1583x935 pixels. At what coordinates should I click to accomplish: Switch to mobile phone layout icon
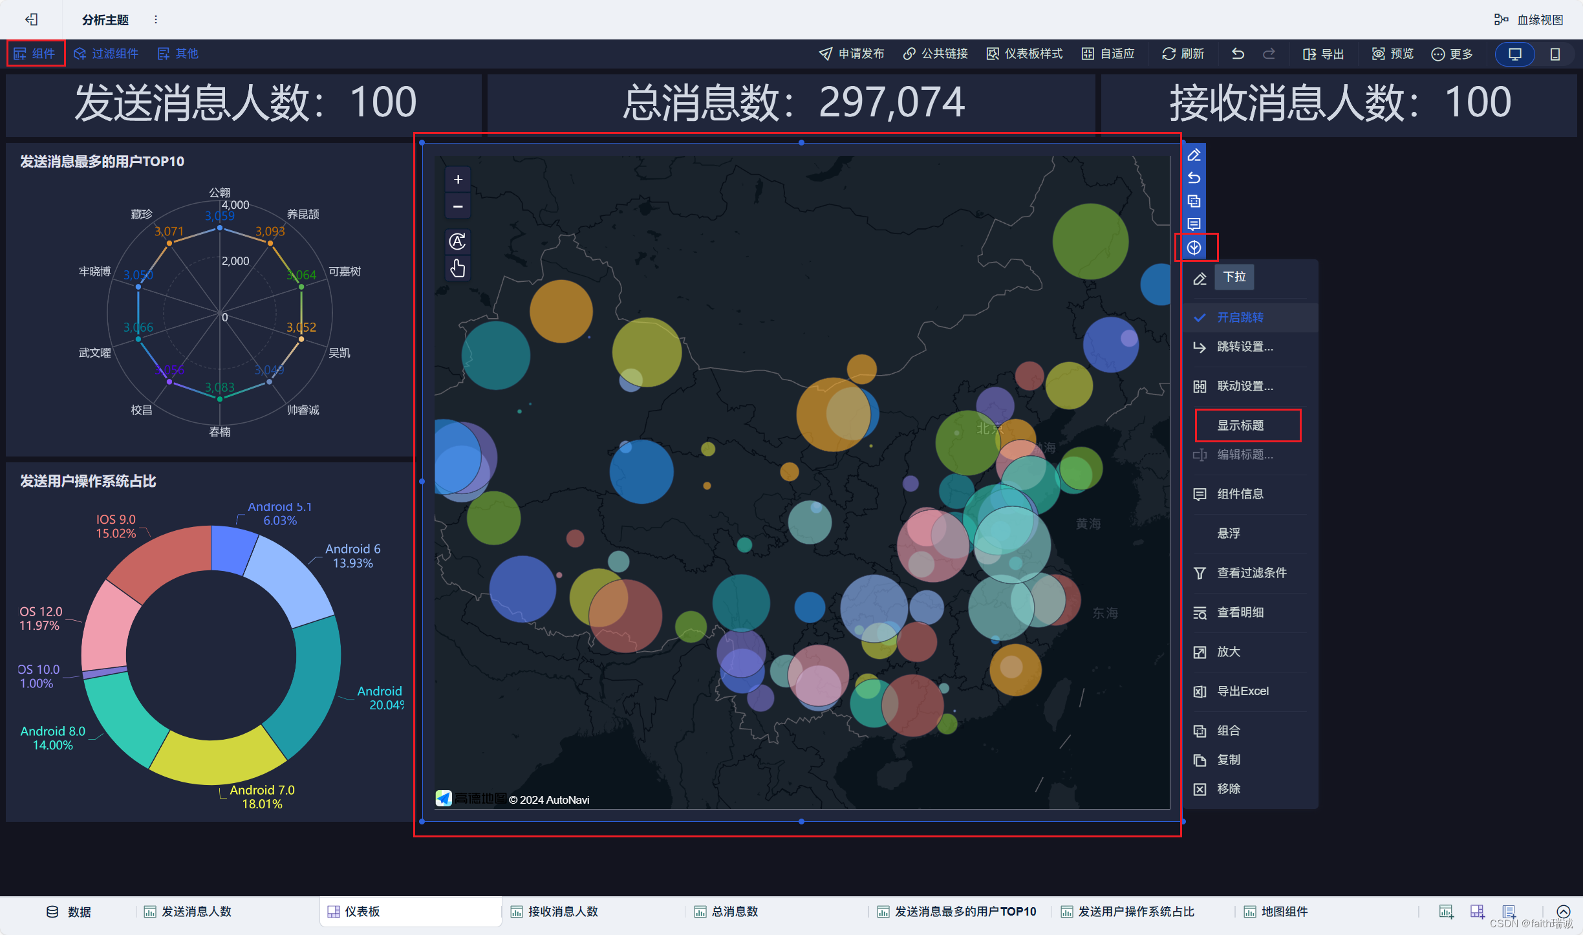tap(1555, 54)
